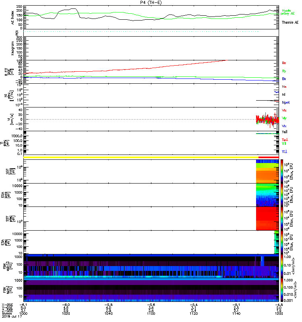The image size is (302, 322).
Task: Click the green "By" legend label
Action: pyautogui.click(x=284, y=71)
